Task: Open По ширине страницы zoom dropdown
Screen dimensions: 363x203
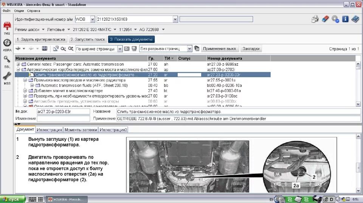Action: (x=120, y=49)
